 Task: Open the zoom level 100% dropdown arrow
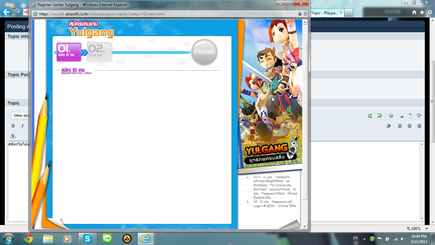click(x=426, y=229)
